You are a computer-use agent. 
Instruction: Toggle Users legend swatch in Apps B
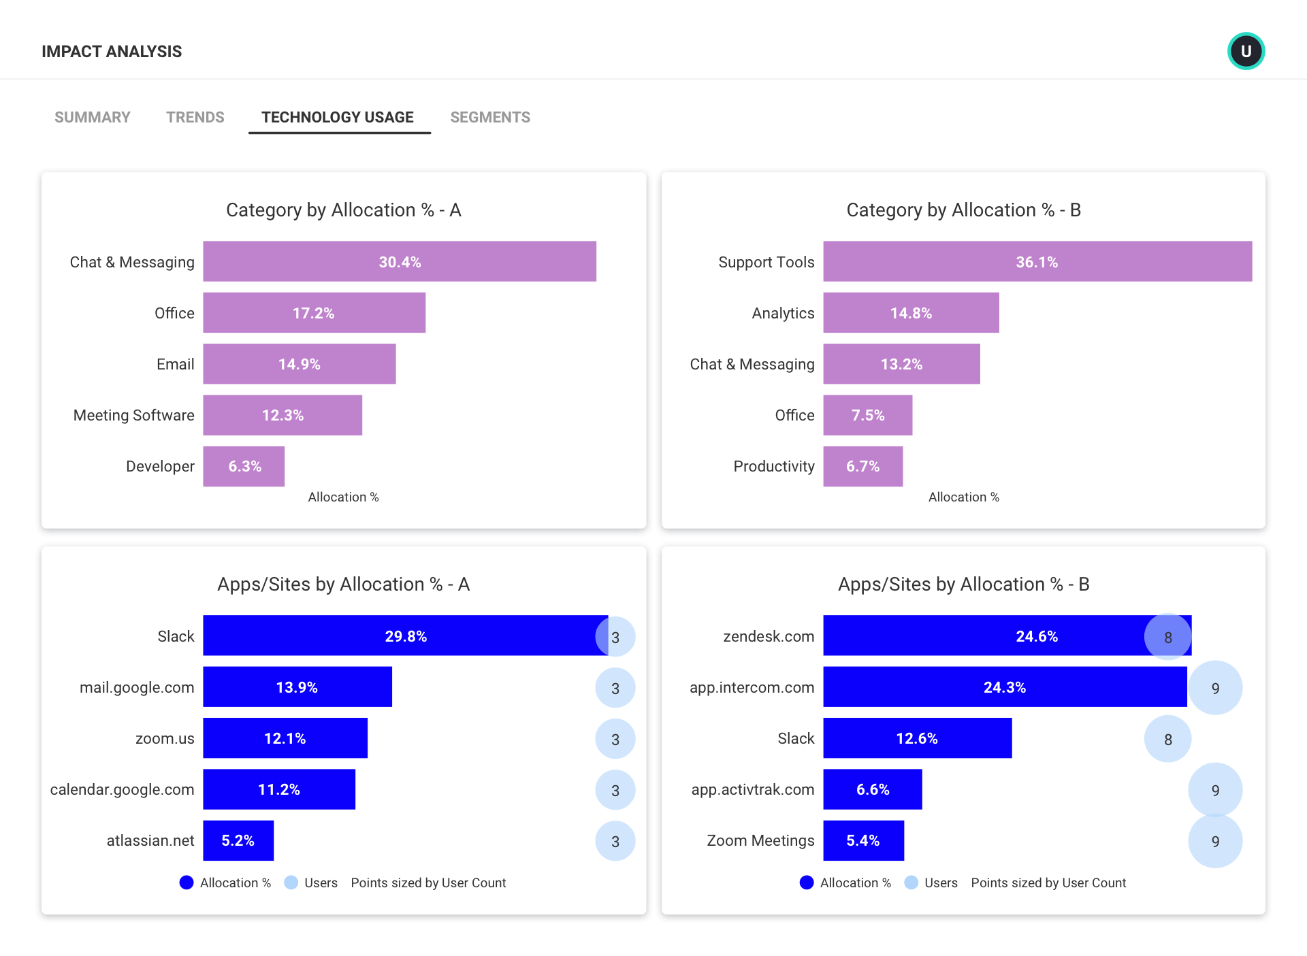click(x=911, y=883)
